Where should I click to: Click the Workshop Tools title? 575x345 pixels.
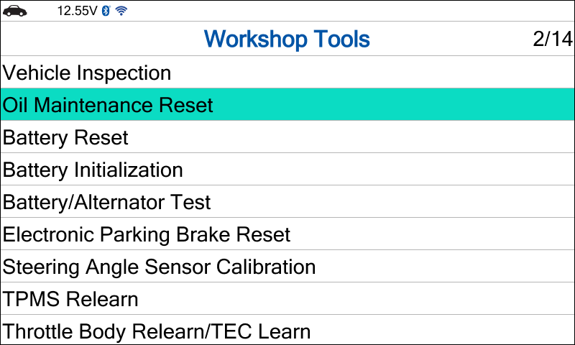pos(287,39)
